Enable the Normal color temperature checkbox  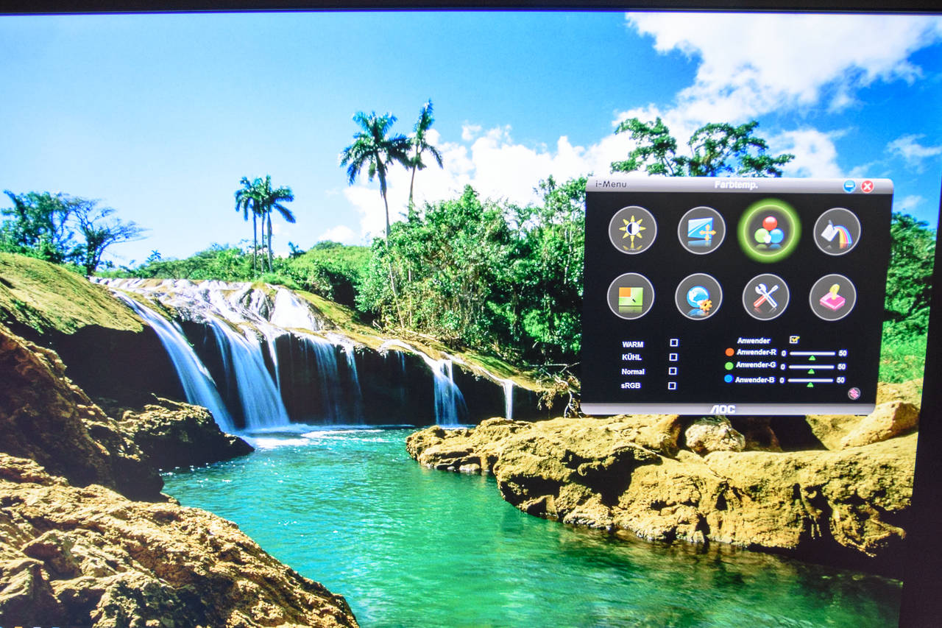click(672, 371)
